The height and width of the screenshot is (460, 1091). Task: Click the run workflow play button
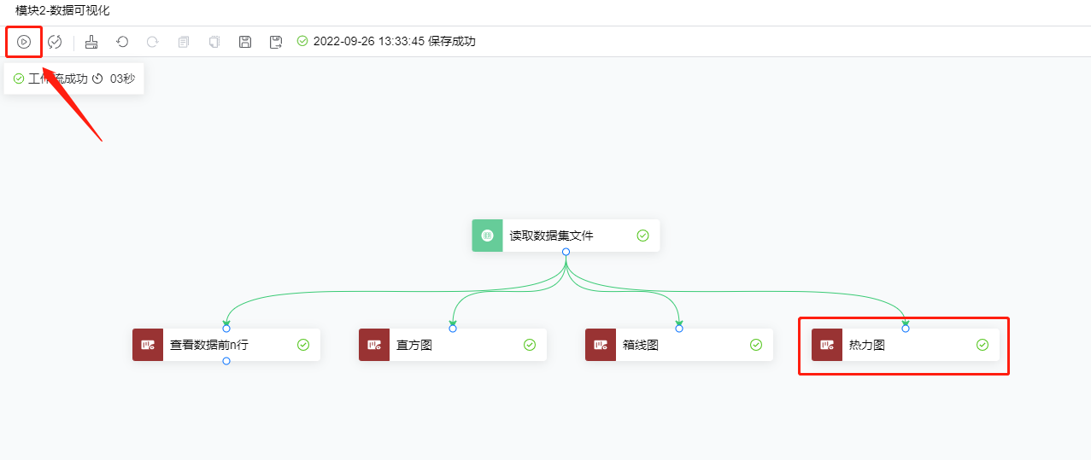pos(24,41)
